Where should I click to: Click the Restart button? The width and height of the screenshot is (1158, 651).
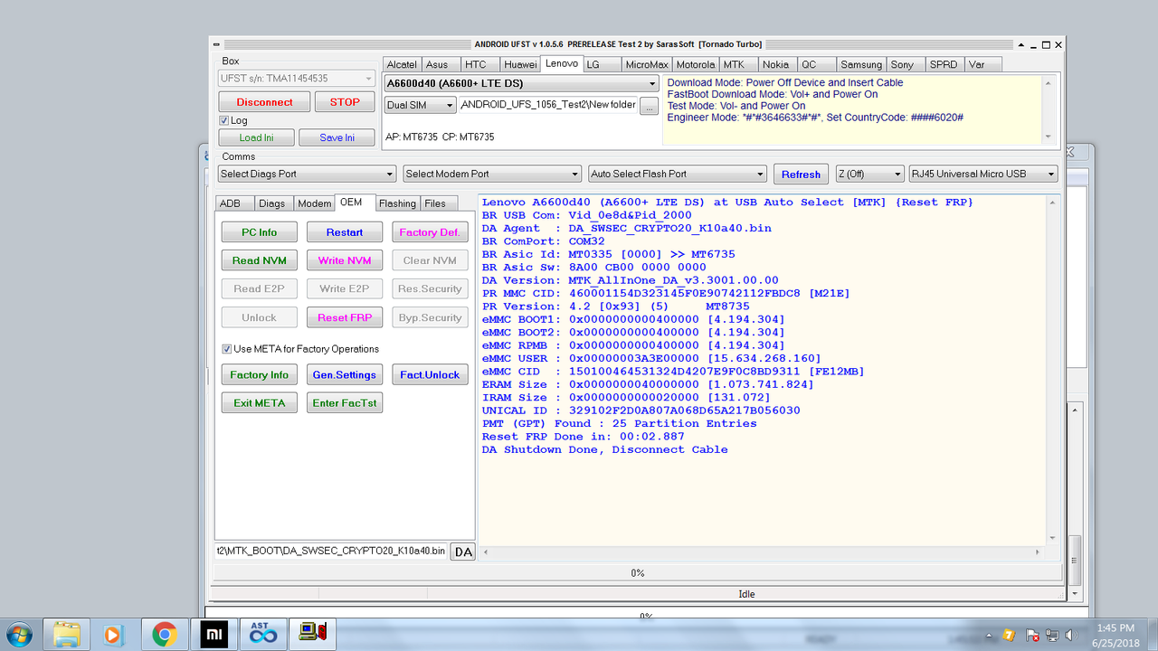pyautogui.click(x=345, y=232)
